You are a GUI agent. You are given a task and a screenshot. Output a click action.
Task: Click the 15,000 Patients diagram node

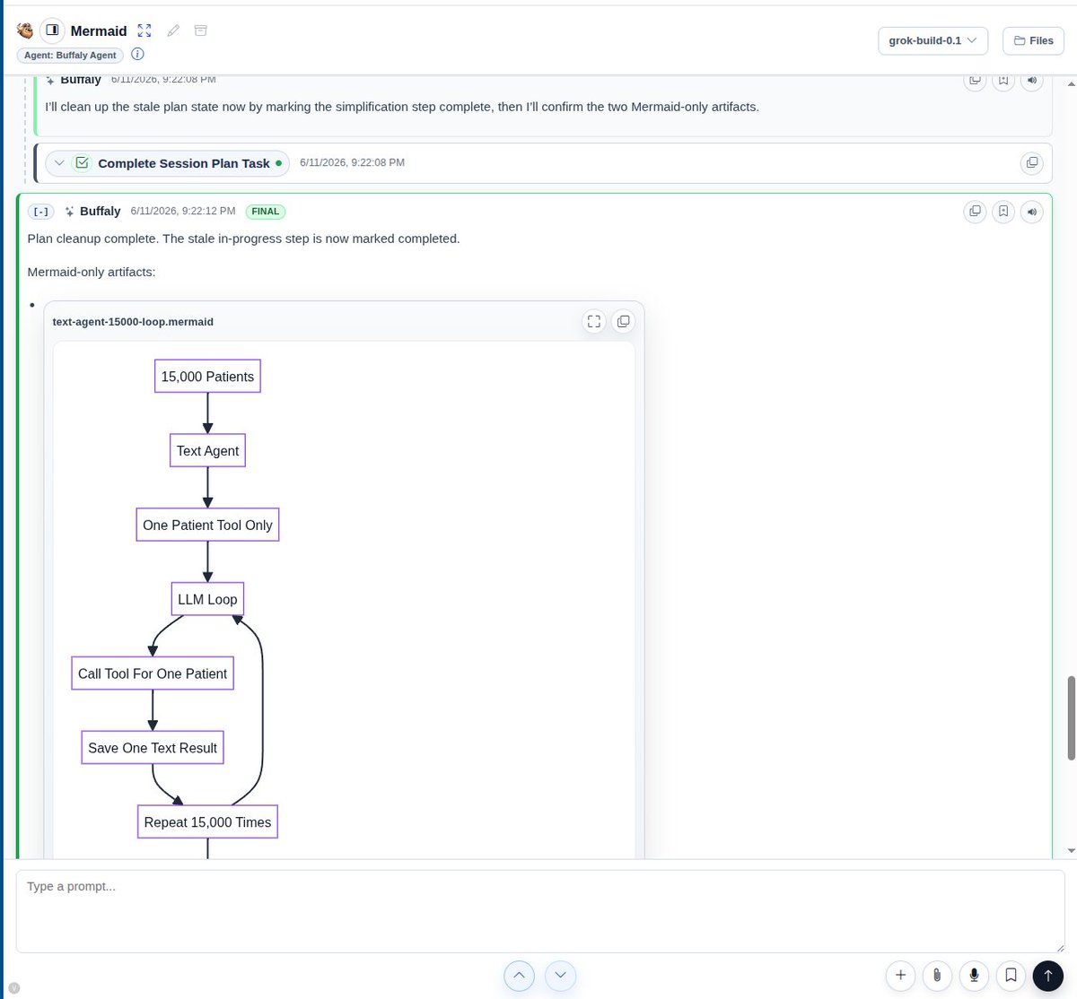pos(207,377)
